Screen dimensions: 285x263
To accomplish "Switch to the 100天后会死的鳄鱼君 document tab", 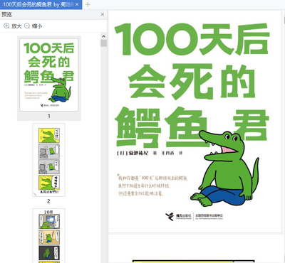I will coord(41,4).
